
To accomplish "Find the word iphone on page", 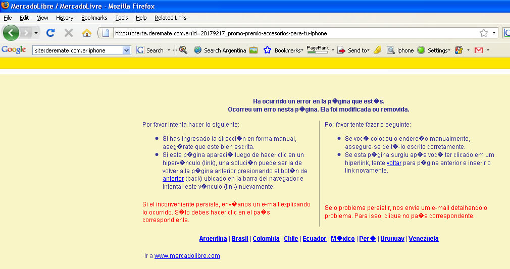I will click(x=400, y=50).
